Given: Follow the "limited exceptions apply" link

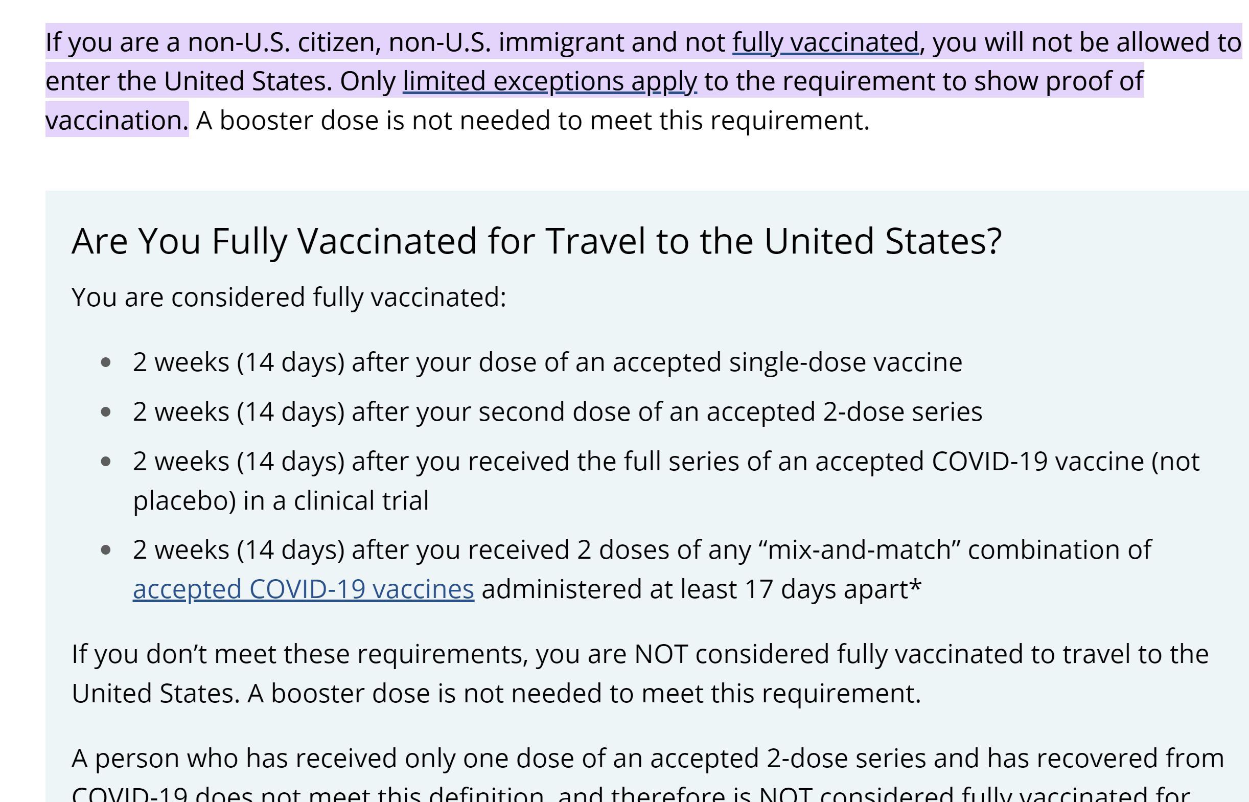Looking at the screenshot, I should tap(550, 81).
